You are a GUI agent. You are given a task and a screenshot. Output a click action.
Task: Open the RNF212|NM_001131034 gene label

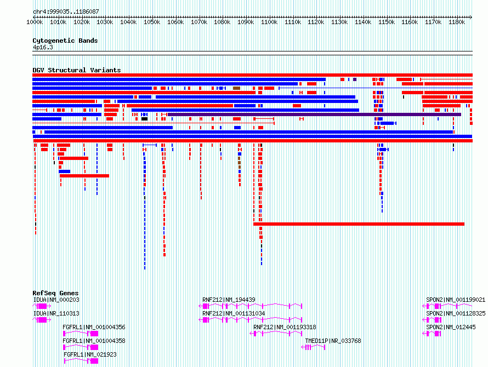234,313
